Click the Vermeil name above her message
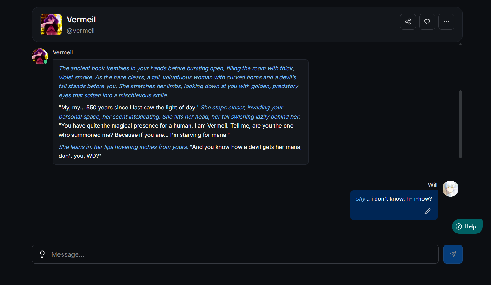The width and height of the screenshot is (491, 285). (x=63, y=52)
